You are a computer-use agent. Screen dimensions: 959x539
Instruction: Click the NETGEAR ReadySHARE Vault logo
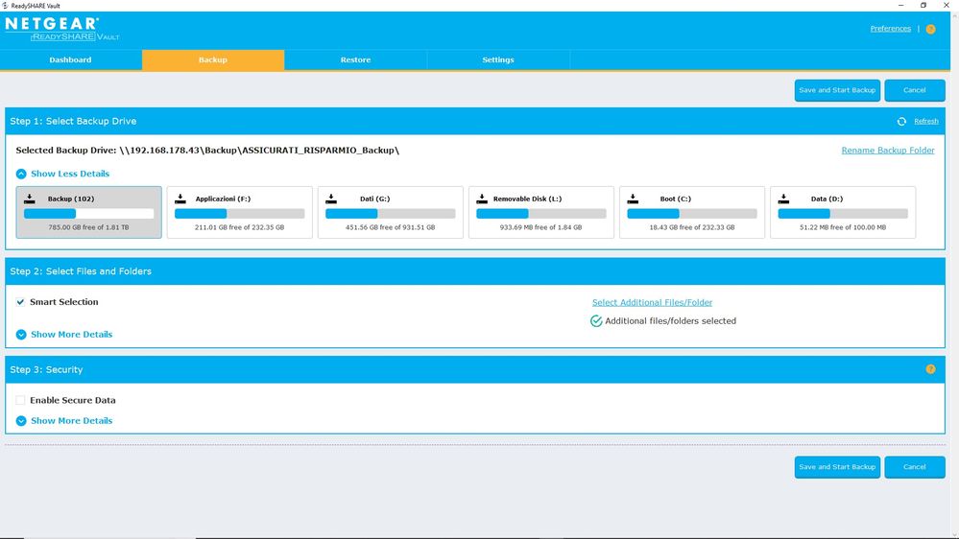[x=61, y=30]
